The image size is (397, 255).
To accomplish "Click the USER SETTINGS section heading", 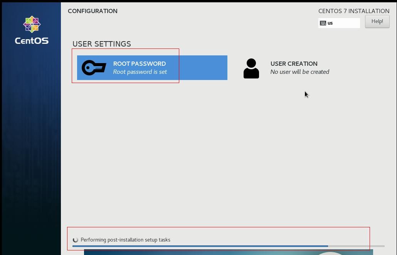I will [102, 44].
